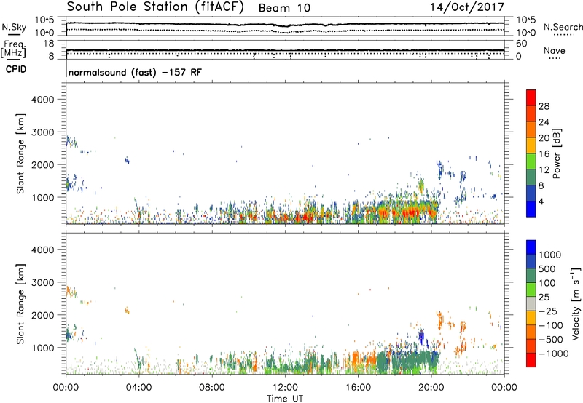This screenshot has height=403, width=583.
Task: Click the 'South Pole Station (fitACF)' title
Action: click(155, 7)
